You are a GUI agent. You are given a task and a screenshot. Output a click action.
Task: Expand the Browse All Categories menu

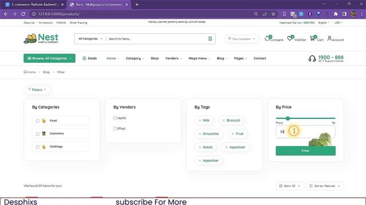[x=50, y=58]
